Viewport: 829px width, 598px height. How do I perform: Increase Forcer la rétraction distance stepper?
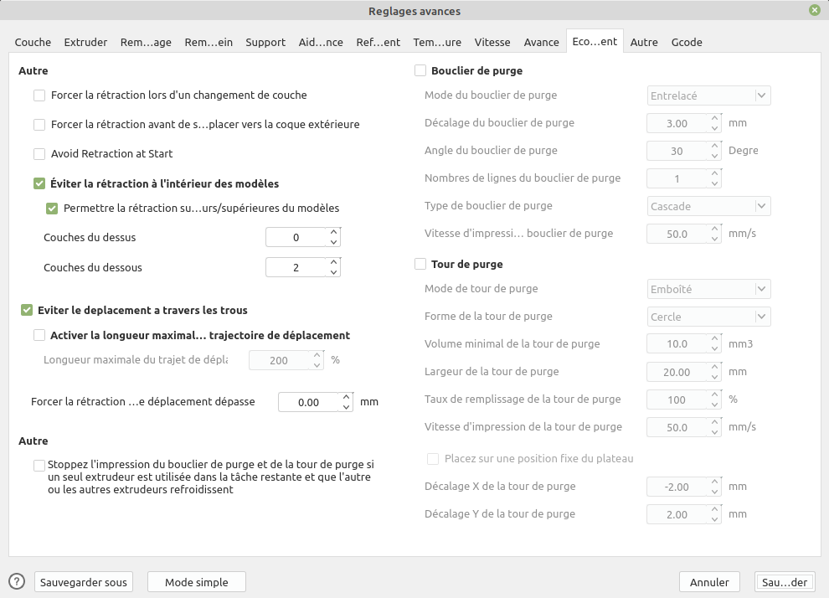[347, 396]
